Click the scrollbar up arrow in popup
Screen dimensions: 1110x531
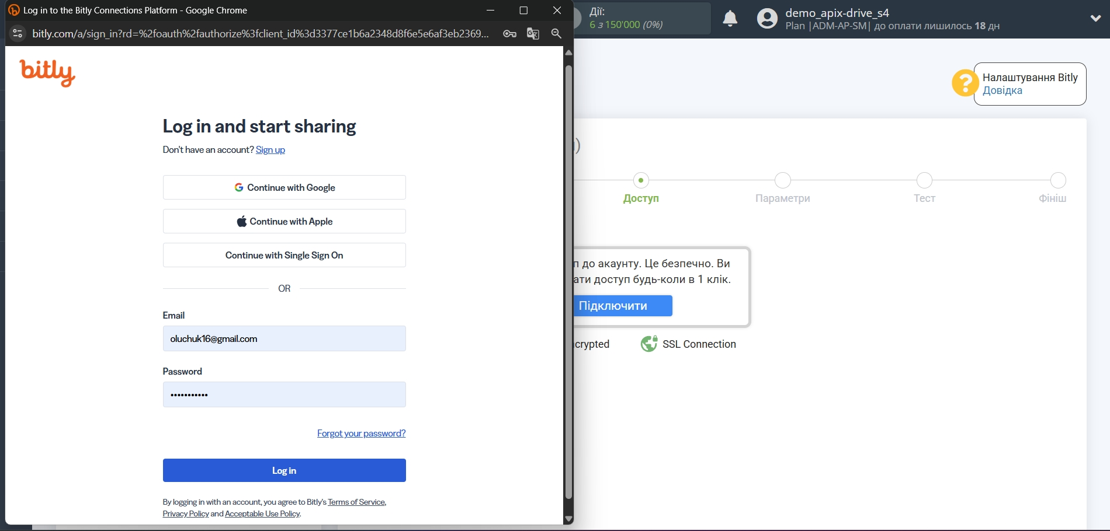pyautogui.click(x=568, y=53)
